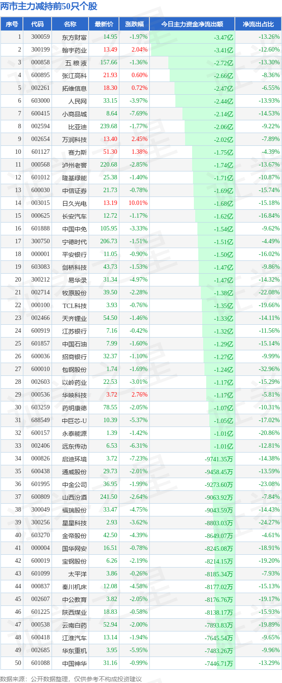Screen dimensions: 282x683
Task: Click the 净流出占比 column header
Action: click(x=258, y=24)
